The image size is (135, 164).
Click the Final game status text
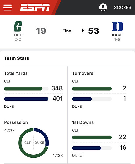pos(67,31)
